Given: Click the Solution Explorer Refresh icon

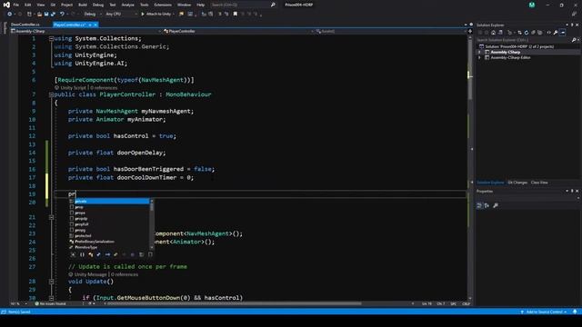Looking at the screenshot, I should click(x=527, y=33).
